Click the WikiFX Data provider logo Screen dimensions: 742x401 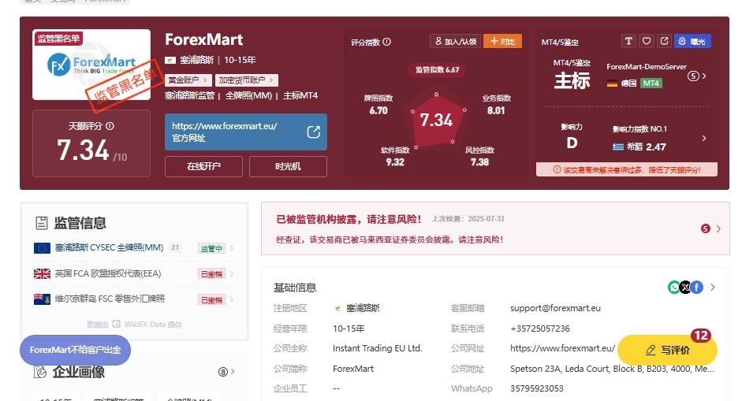[116, 324]
